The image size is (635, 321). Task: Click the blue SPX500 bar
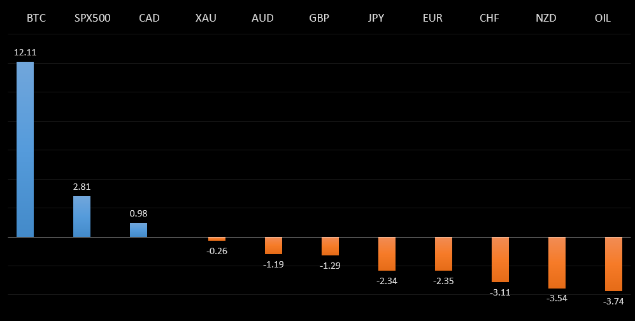[x=82, y=217]
